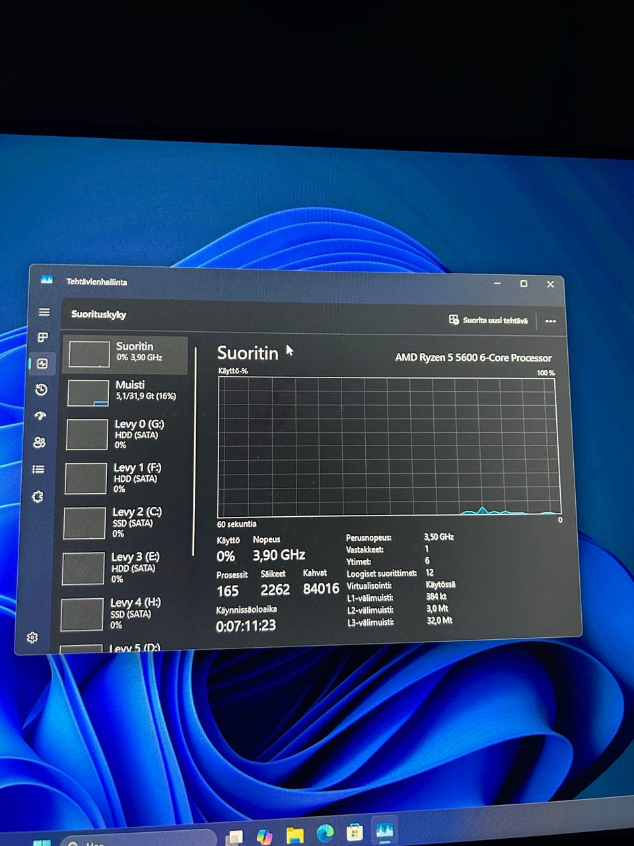634x846 pixels.
Task: Maximize the Task Manager window
Action: [524, 284]
